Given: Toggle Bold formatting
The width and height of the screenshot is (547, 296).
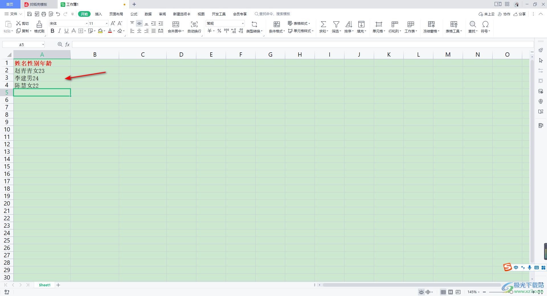Looking at the screenshot, I should pyautogui.click(x=52, y=31).
